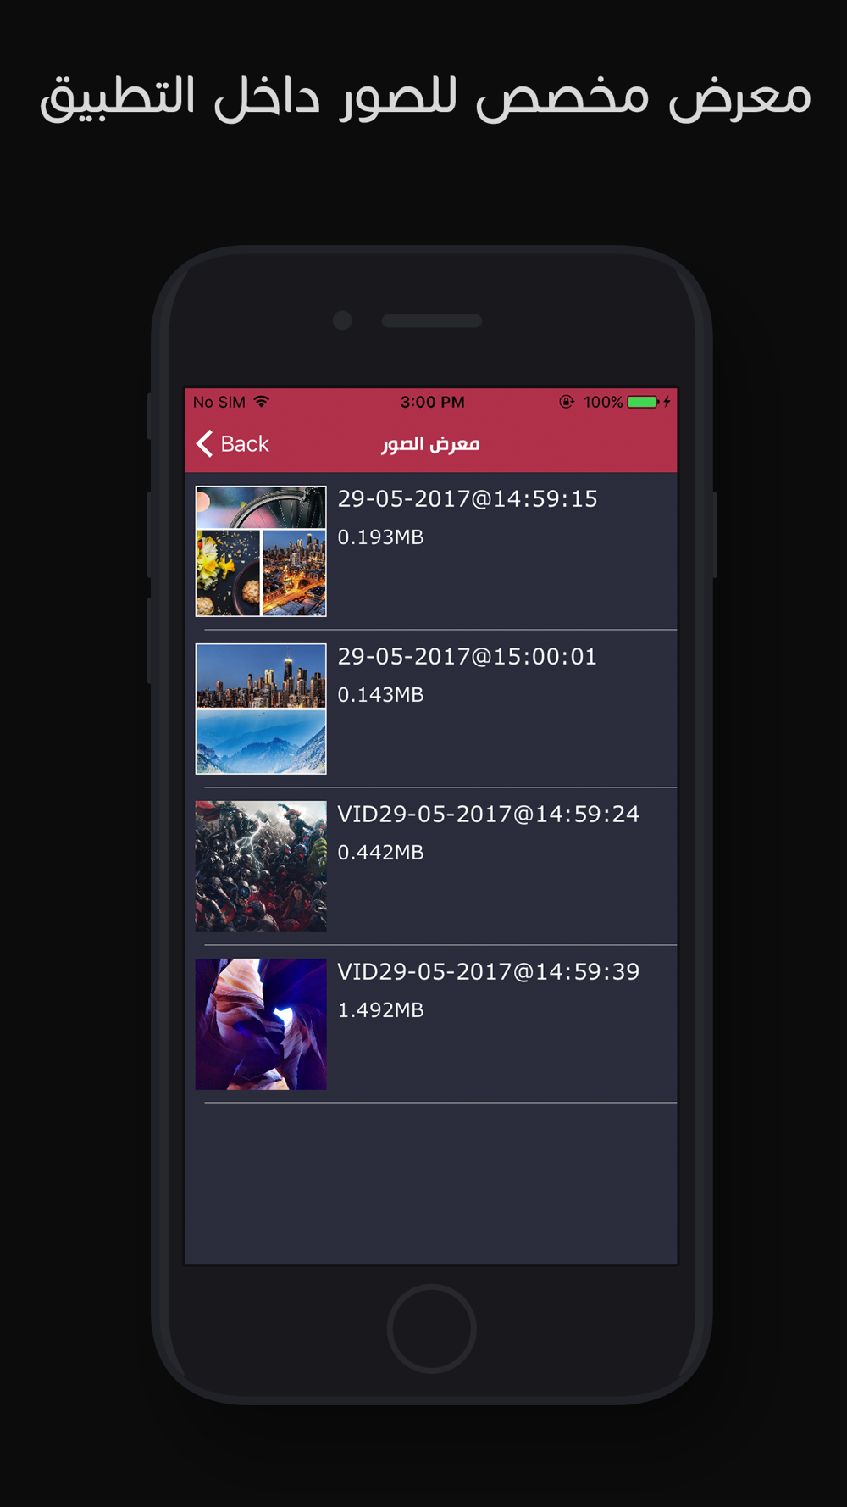Tap the No SIM carrier label
This screenshot has height=1507, width=847.
(x=219, y=402)
